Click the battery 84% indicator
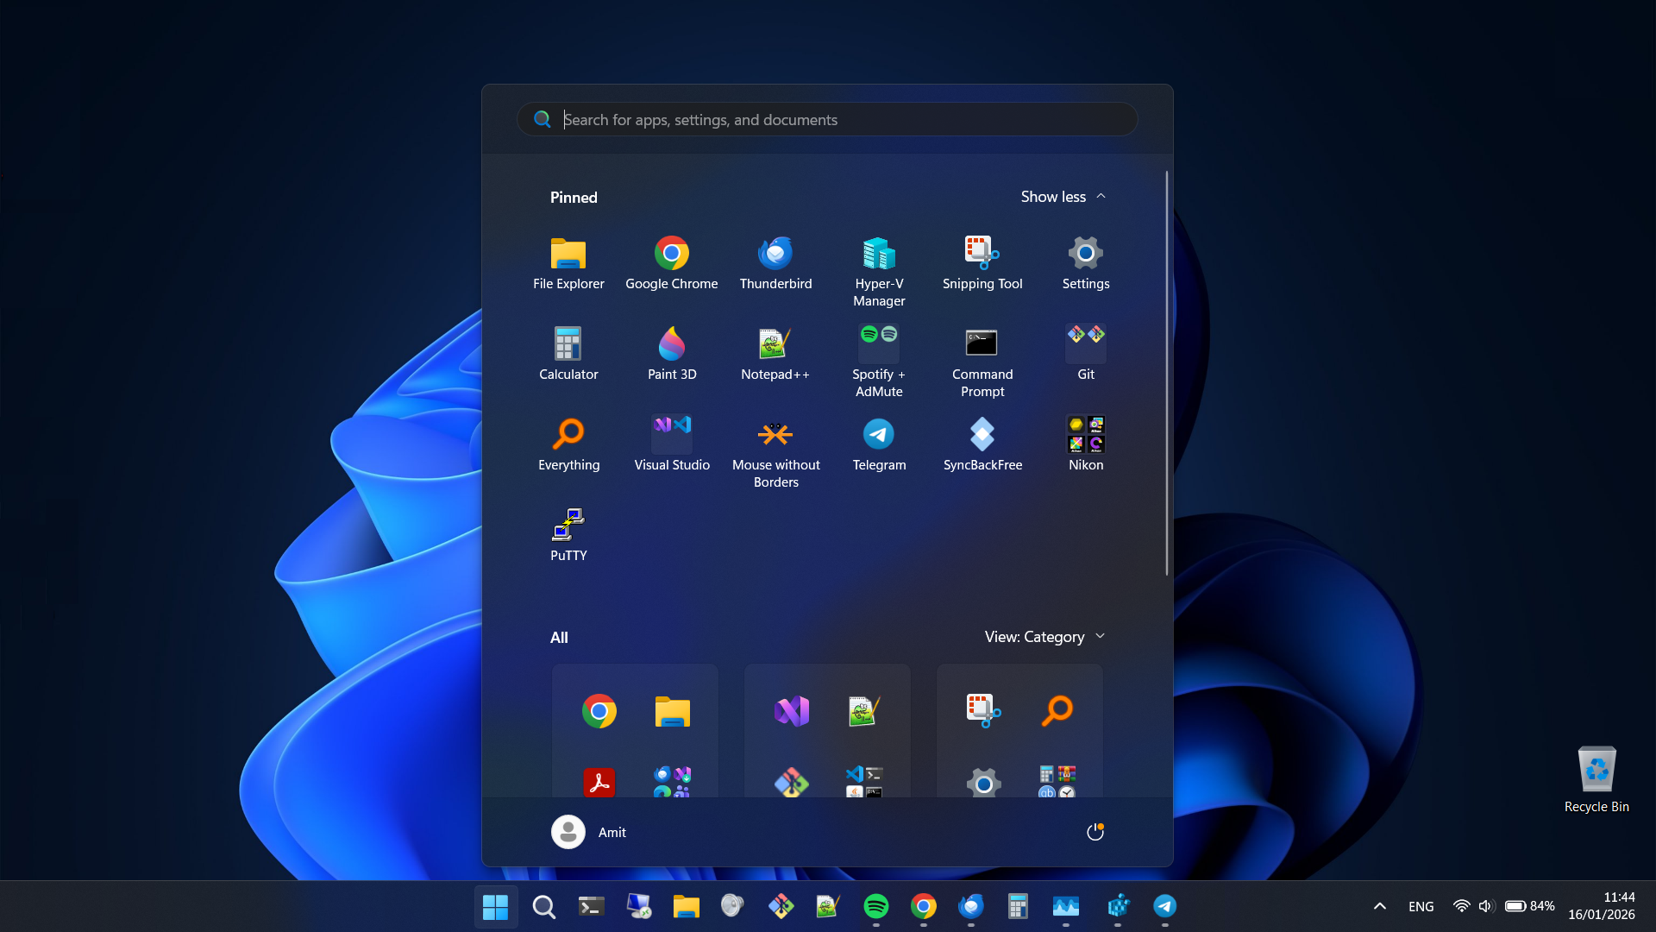The height and width of the screenshot is (932, 1656). point(1529,906)
